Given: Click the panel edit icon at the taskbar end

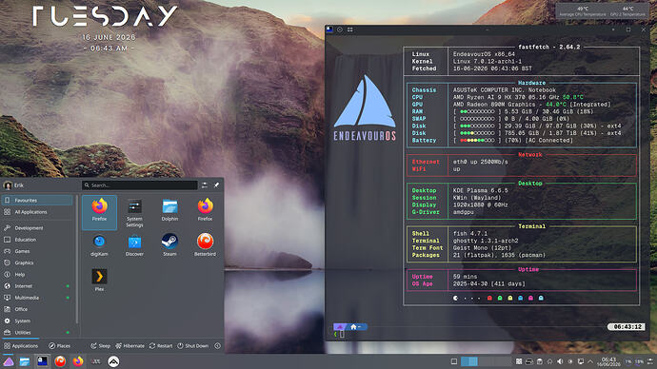Looking at the screenshot, I should [x=650, y=361].
